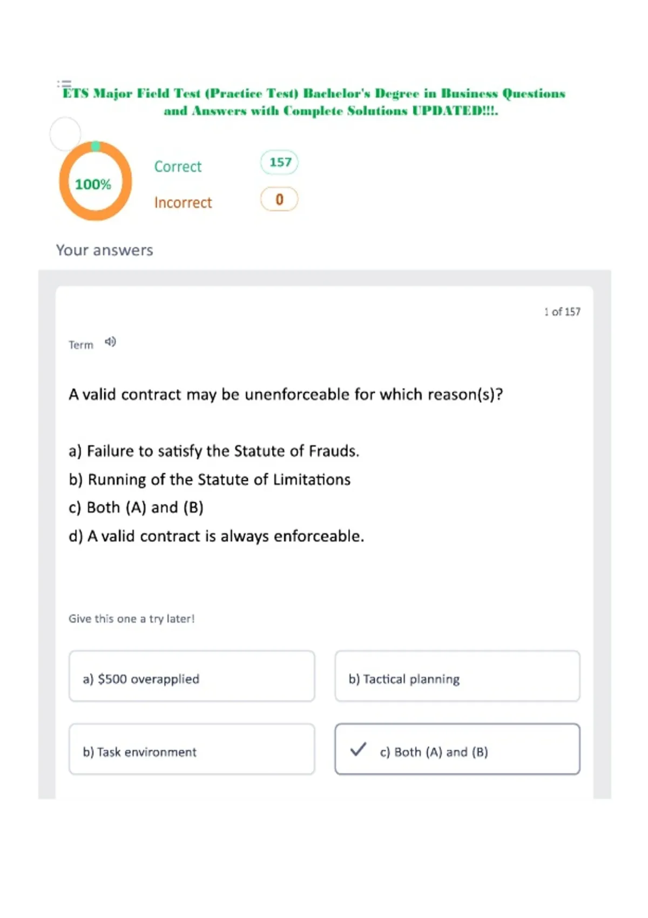Click option d) A valid contract is always enforceable
648x918 pixels.
tap(217, 536)
